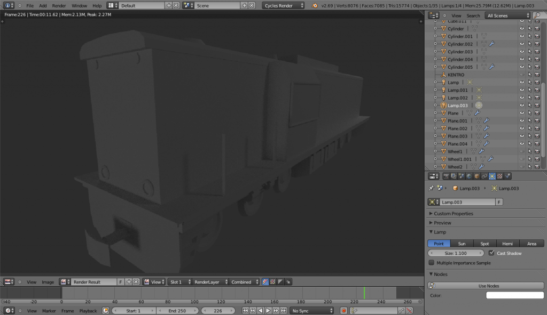Open the Lamp Object Data tab icon
547x315 pixels.
click(x=492, y=176)
